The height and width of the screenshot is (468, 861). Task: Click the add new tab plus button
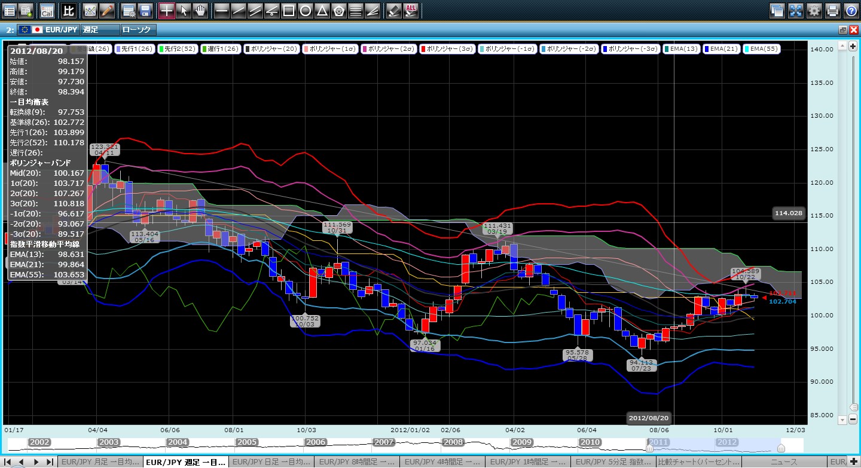[853, 462]
